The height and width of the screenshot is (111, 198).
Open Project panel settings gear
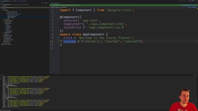[46, 3]
